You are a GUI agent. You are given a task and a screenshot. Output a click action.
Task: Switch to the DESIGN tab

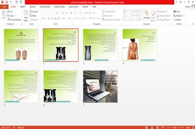32,7
